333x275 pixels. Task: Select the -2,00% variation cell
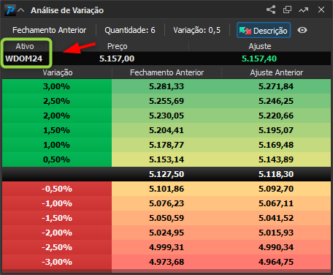[57, 233]
